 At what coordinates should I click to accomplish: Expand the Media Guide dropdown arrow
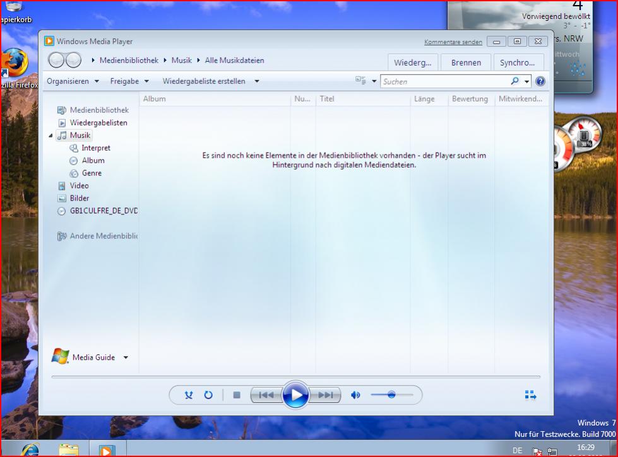pos(126,357)
